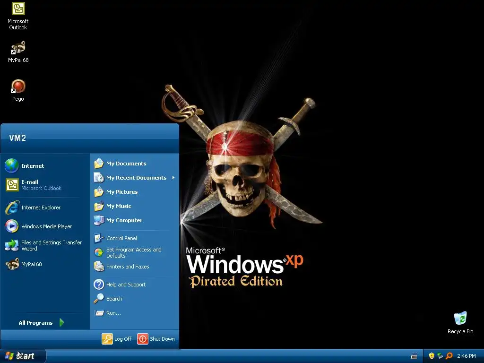Open Help and Support question mark icon
The image size is (484, 363).
tap(99, 284)
